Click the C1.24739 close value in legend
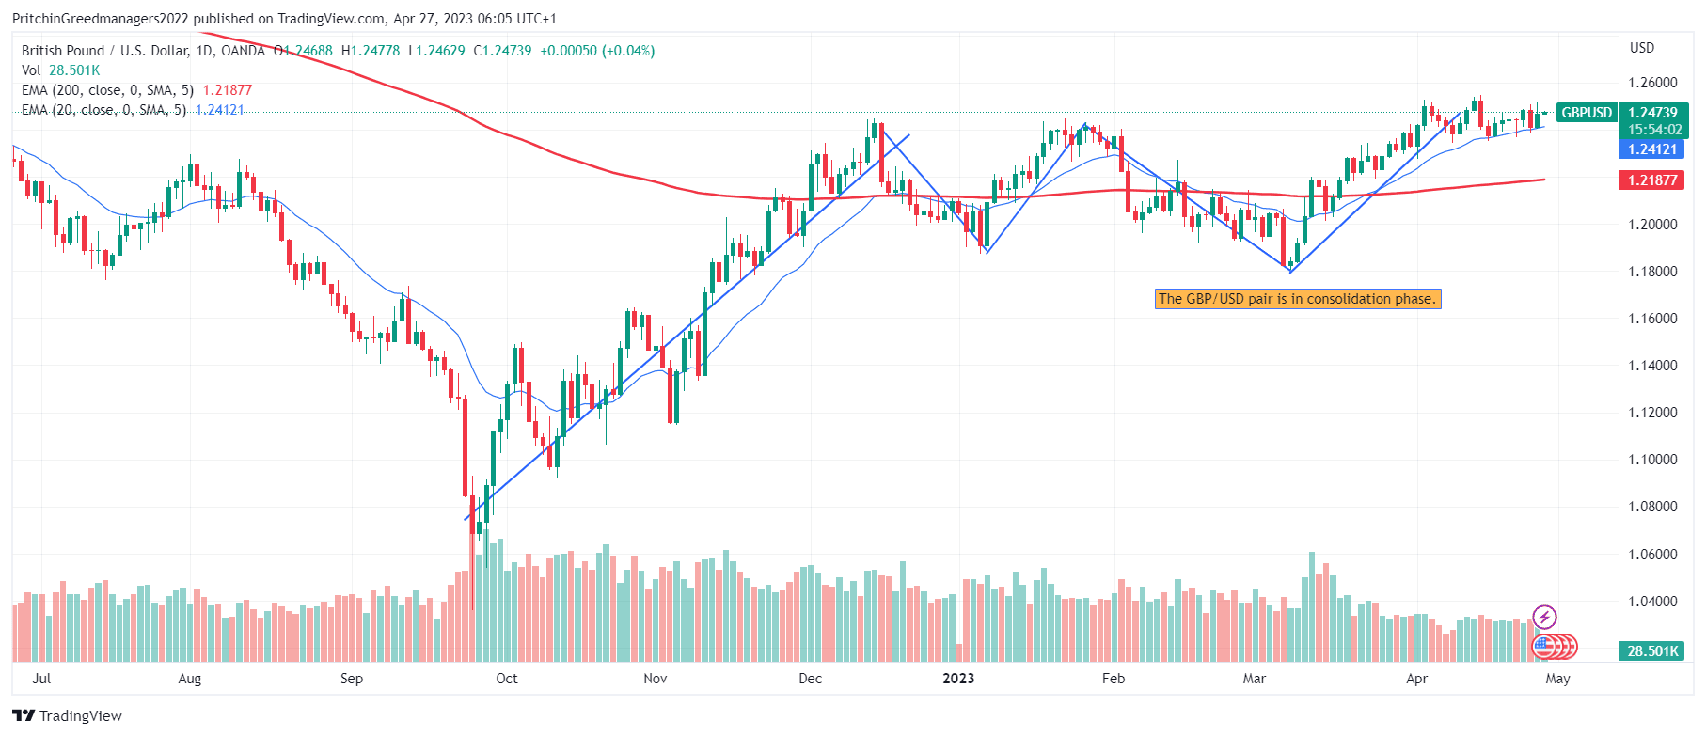 coord(502,51)
